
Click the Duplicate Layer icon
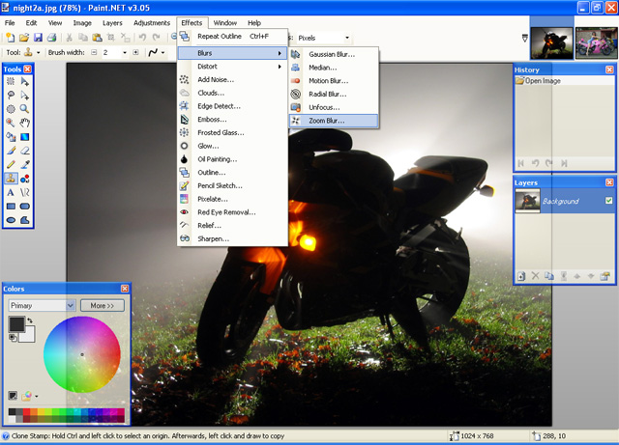[x=549, y=276]
